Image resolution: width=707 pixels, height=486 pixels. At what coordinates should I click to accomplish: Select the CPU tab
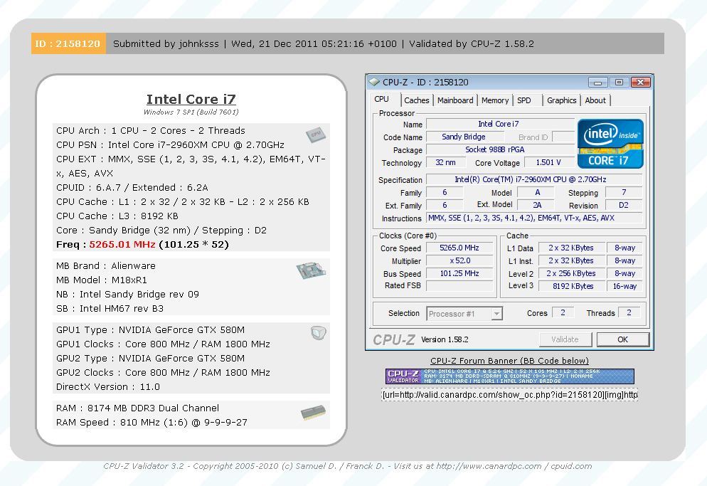pos(381,100)
